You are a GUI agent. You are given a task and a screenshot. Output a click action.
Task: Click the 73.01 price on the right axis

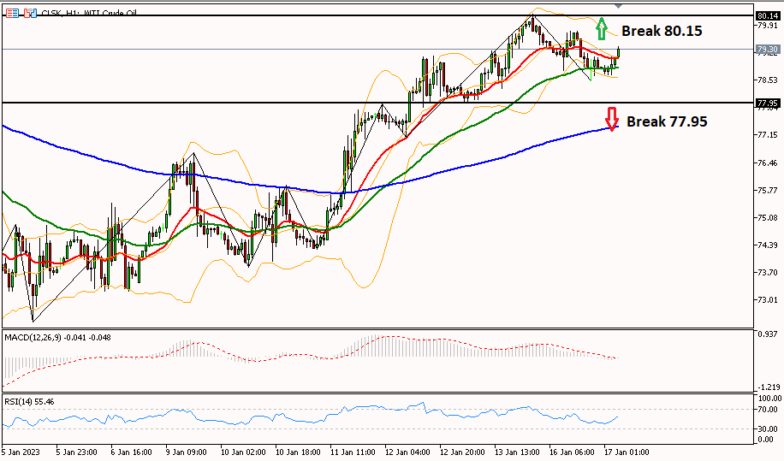click(x=768, y=300)
